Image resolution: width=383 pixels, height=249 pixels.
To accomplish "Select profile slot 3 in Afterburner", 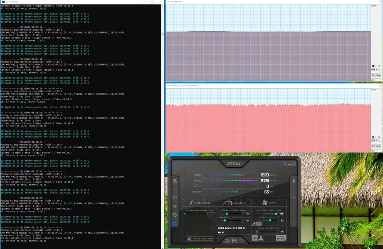I will (294, 206).
